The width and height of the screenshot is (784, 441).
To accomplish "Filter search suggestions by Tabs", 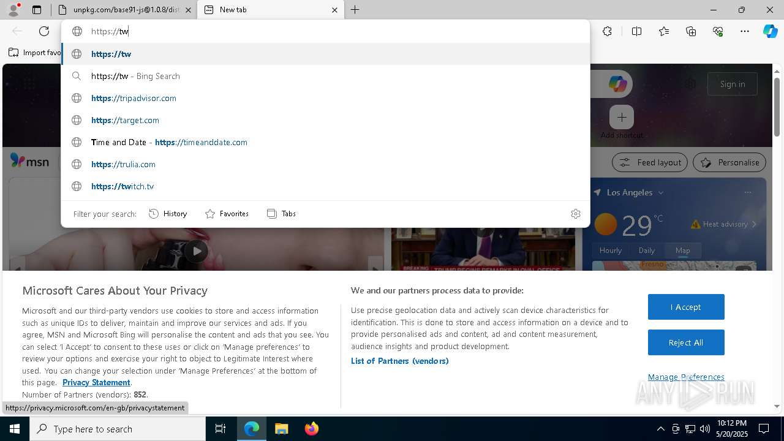I will (281, 214).
